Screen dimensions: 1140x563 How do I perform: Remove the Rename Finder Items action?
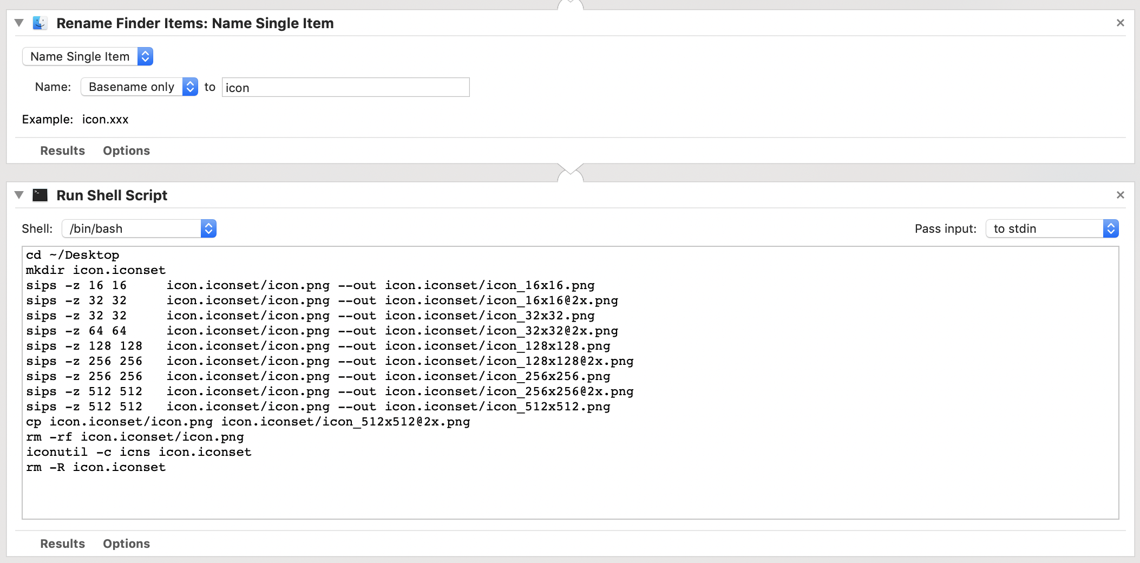pos(1121,23)
